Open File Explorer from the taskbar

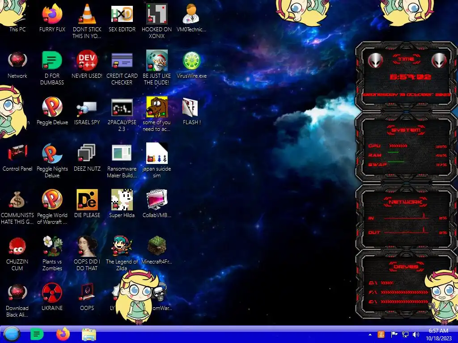point(89,335)
